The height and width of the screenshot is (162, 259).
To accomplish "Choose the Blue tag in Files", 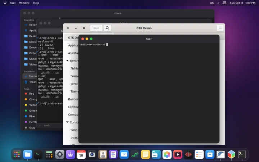I will coord(30,116).
